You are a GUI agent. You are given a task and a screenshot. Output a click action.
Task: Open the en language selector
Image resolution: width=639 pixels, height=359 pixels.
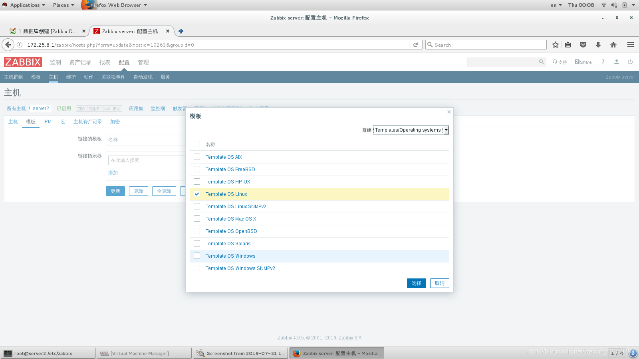point(556,5)
